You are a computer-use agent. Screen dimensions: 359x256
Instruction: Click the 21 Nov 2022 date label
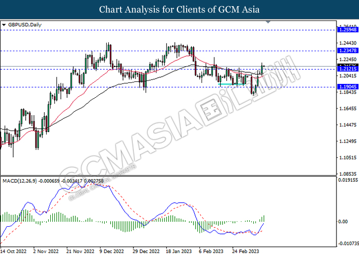pos(81,251)
